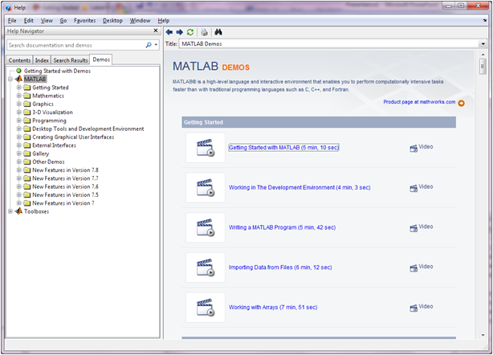Select New Features in Version 7.5 item
Screen dimensions: 493x355
(65, 195)
